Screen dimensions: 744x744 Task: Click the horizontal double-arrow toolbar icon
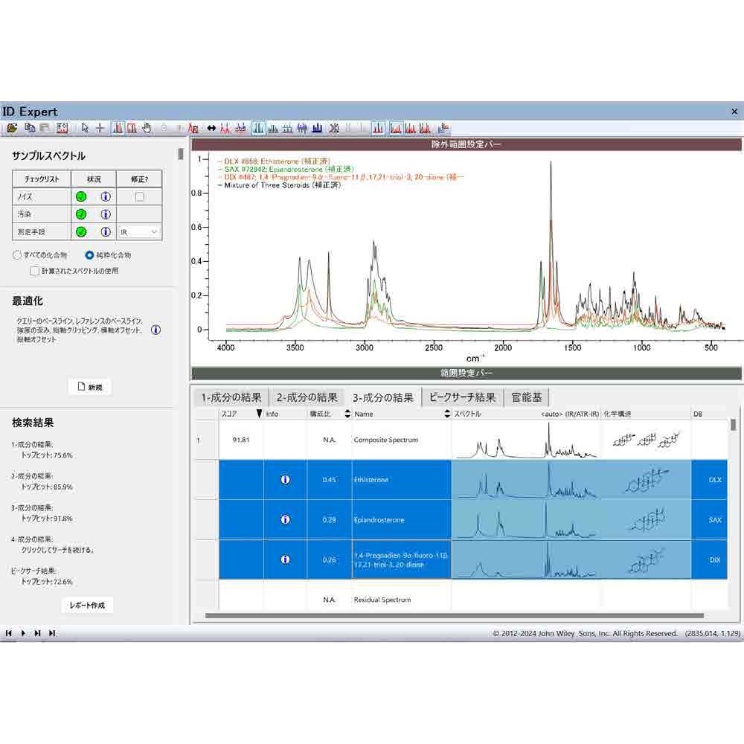pos(211,128)
